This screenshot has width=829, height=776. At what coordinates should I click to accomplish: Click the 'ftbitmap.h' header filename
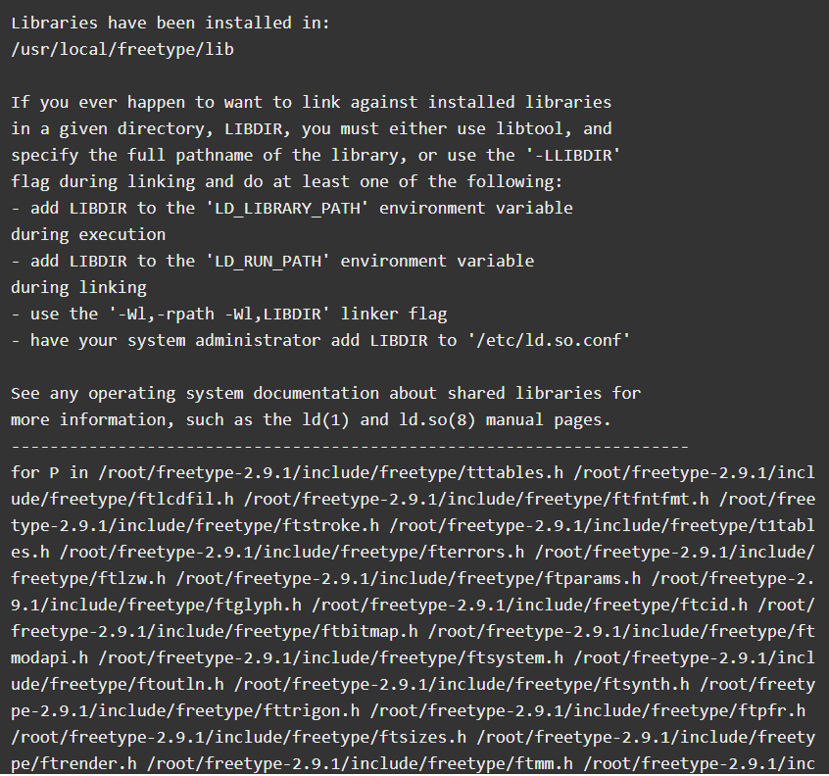click(369, 631)
